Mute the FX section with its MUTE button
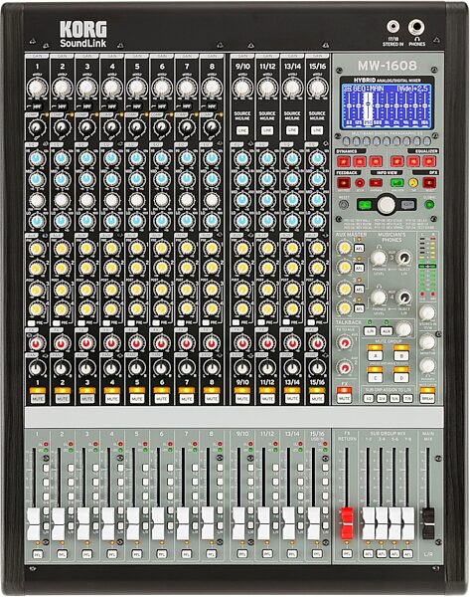Screen dimensions: 470x597 tap(344, 398)
